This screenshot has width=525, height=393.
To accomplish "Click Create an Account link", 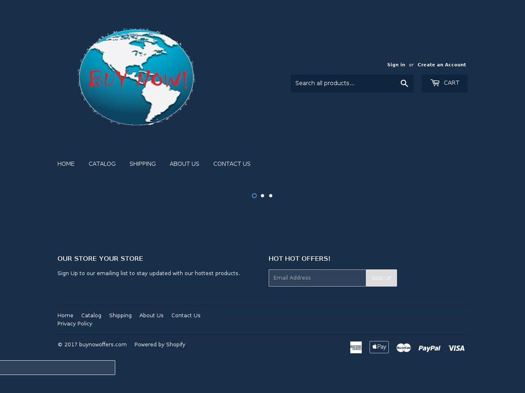I will pyautogui.click(x=442, y=65).
